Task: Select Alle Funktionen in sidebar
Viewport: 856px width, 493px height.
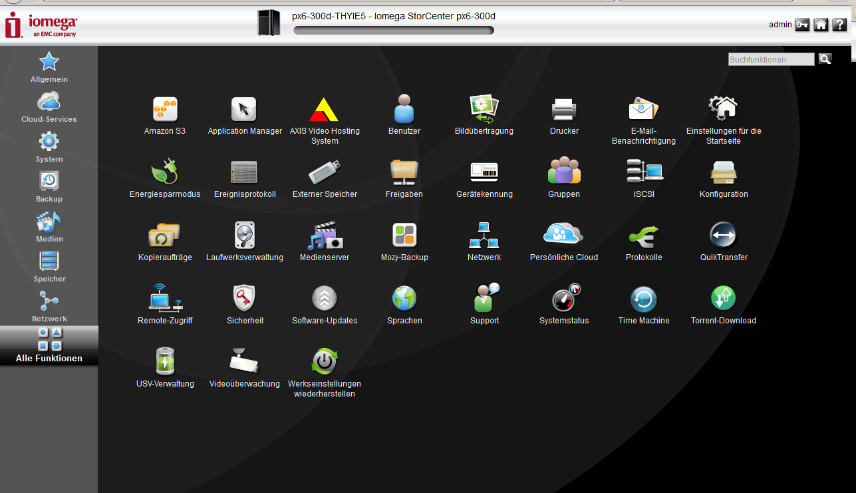Action: [x=49, y=345]
